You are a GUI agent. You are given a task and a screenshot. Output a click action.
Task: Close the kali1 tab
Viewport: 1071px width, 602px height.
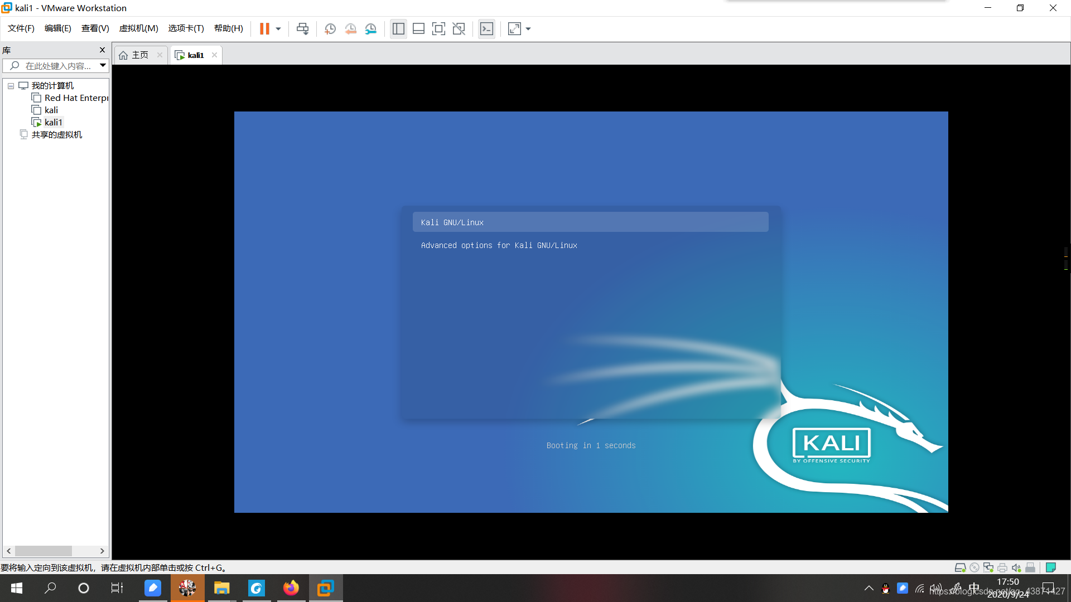click(214, 55)
